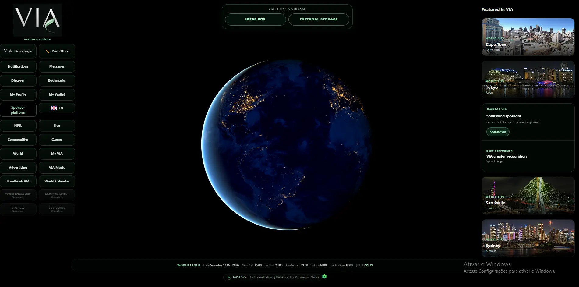Open the Post Office

coord(57,51)
